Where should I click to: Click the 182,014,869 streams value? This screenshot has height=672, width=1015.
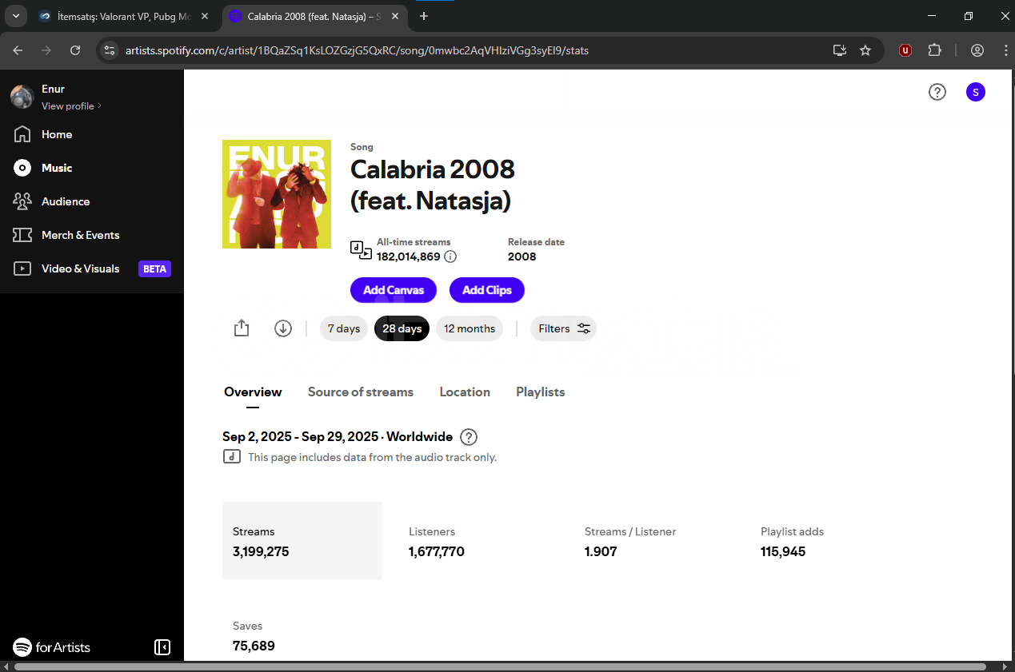coord(409,256)
